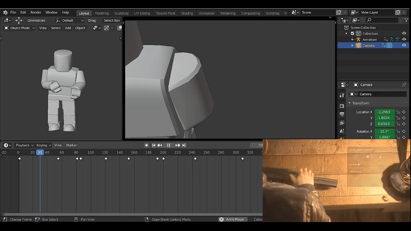Image resolution: width=411 pixels, height=231 pixels.
Task: Add a new workspace with plus button
Action: click(285, 13)
